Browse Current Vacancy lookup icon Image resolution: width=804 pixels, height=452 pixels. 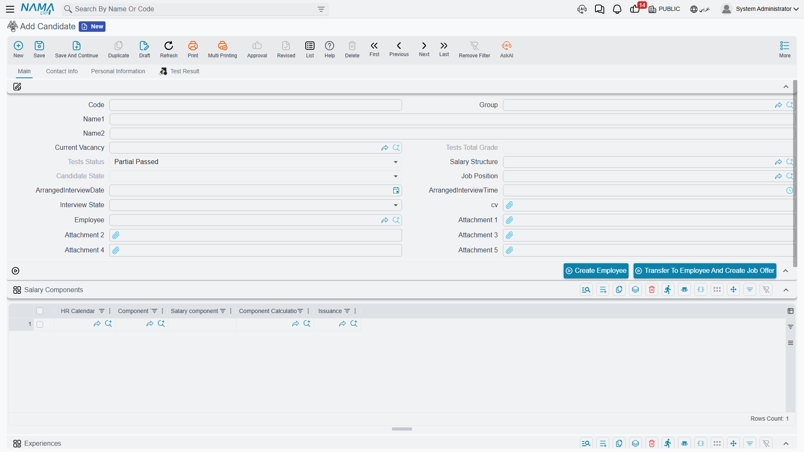pyautogui.click(x=396, y=148)
